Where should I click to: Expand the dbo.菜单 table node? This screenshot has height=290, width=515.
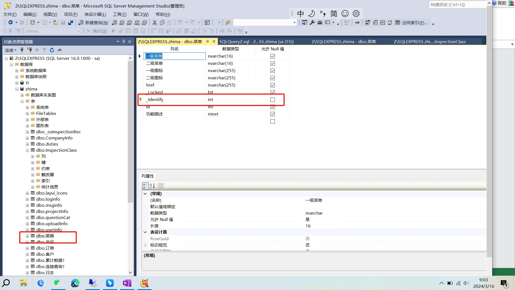(28, 236)
